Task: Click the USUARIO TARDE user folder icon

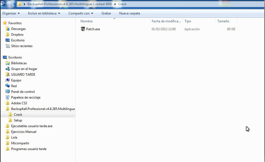Action: click(x=8, y=74)
